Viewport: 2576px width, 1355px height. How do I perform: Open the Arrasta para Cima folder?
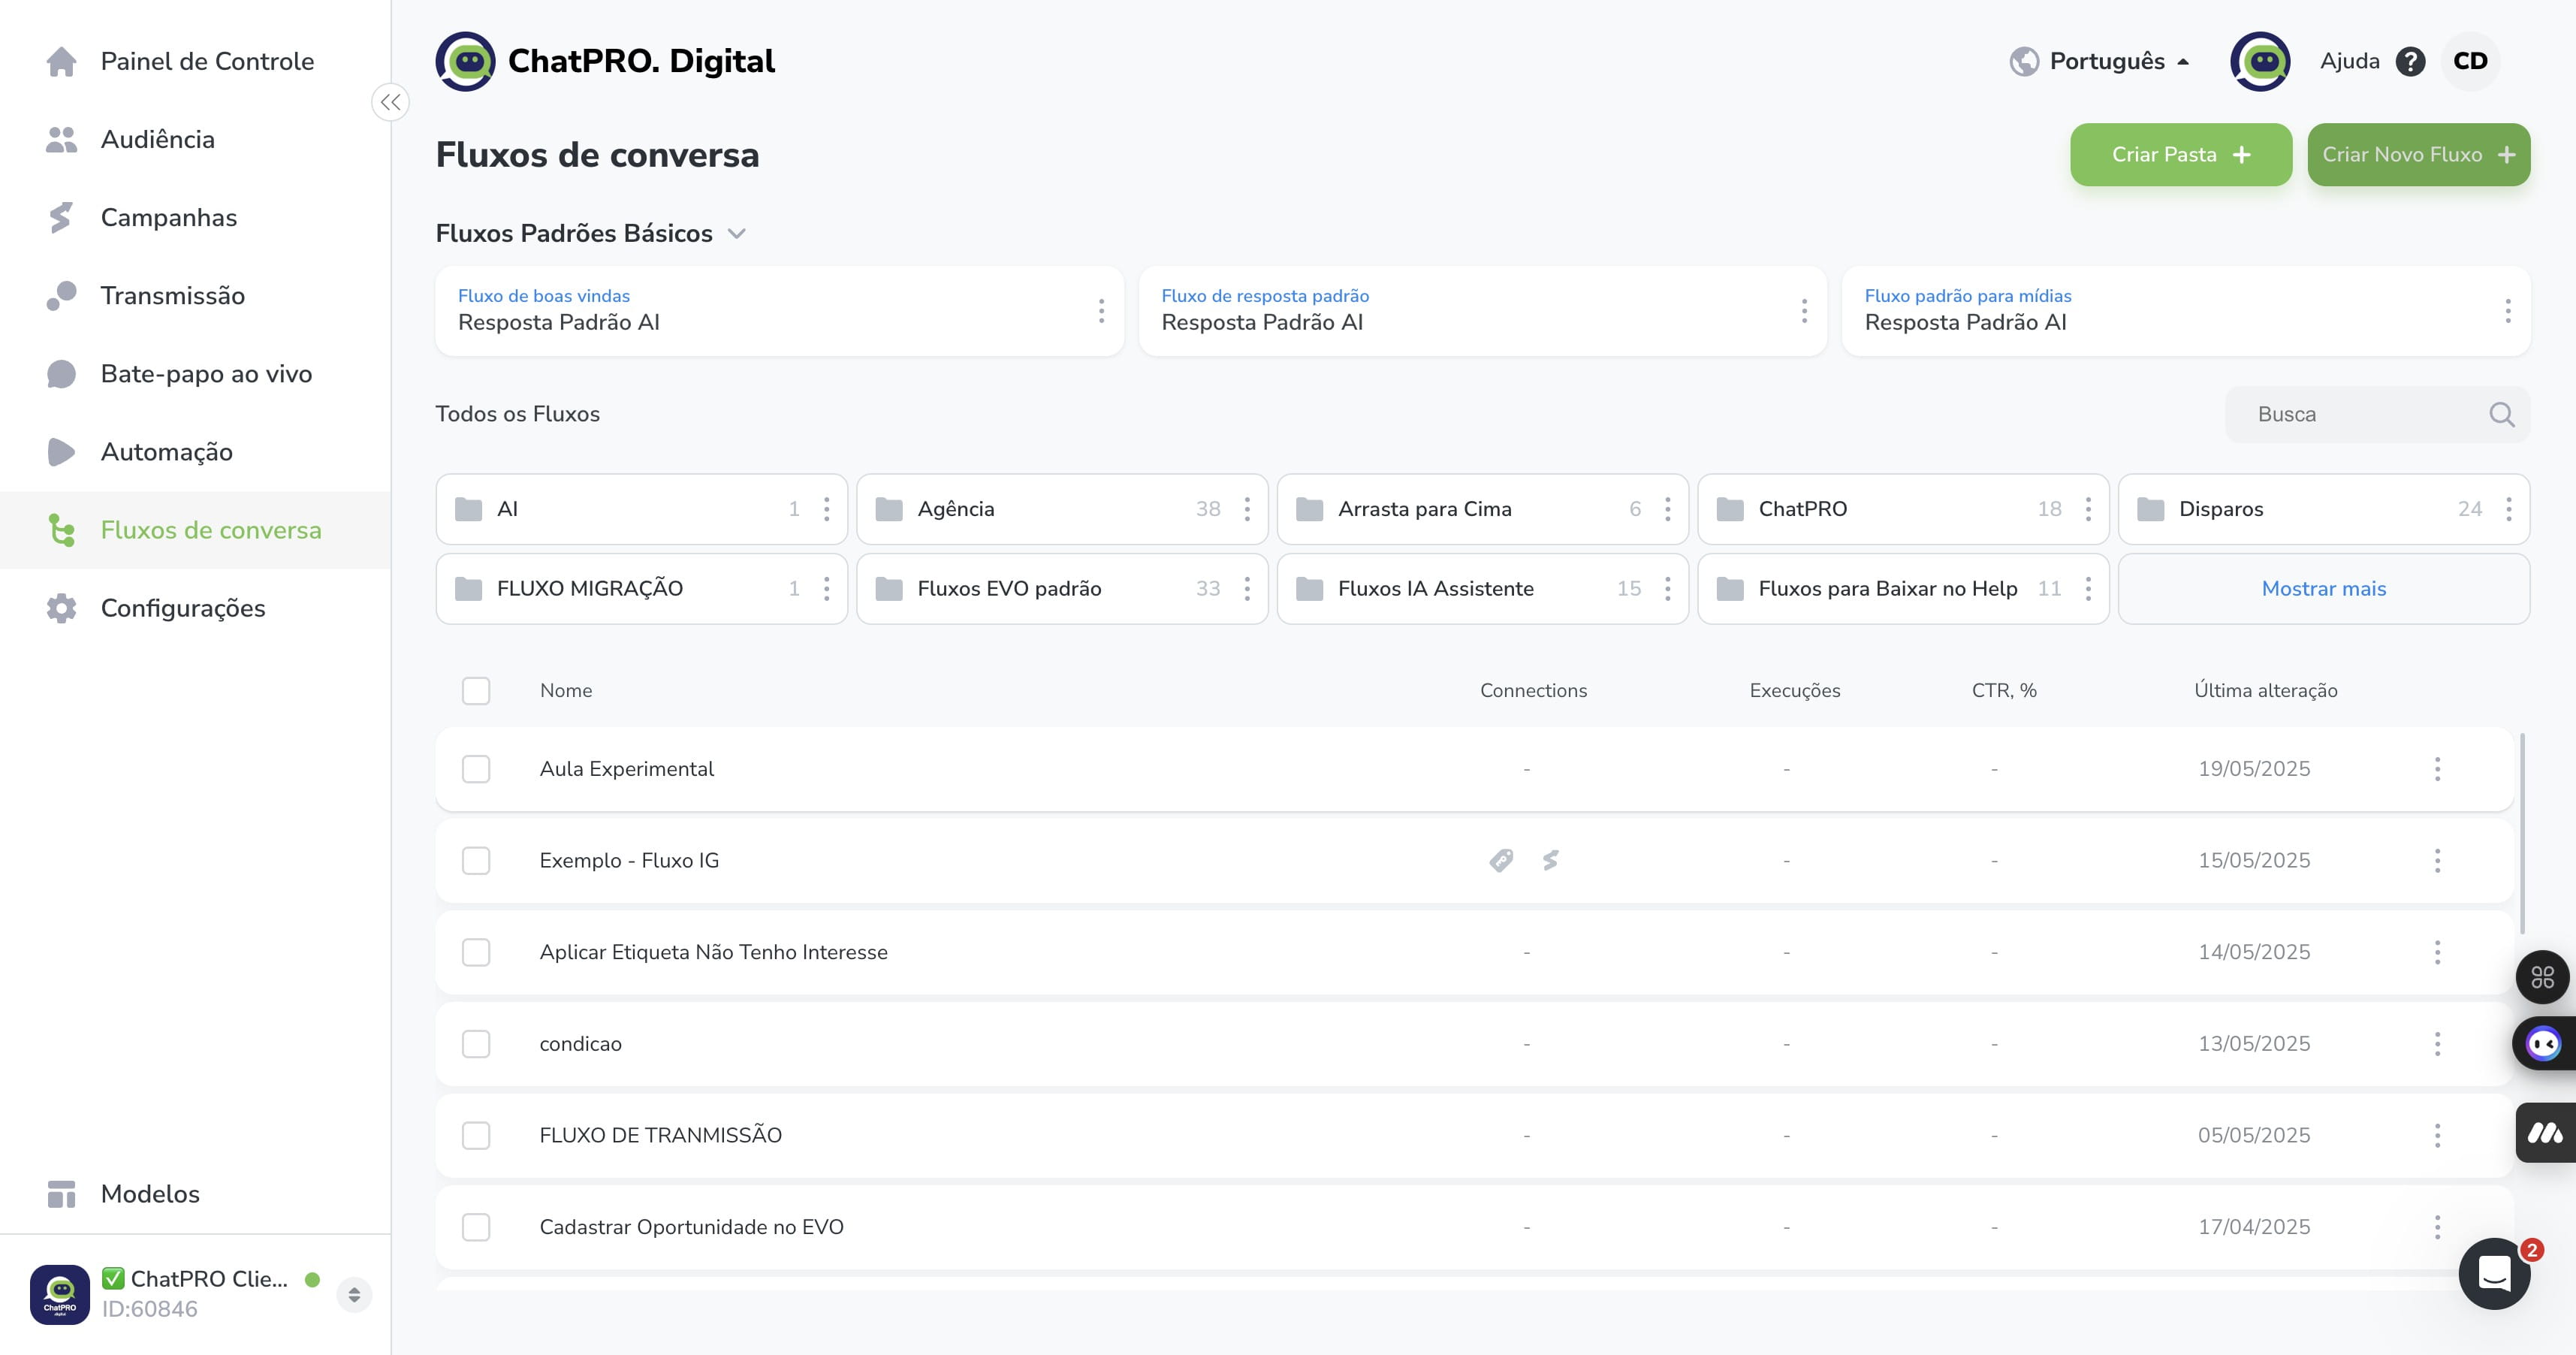click(1482, 509)
